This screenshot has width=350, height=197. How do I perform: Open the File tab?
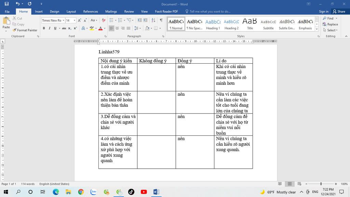pos(7,12)
